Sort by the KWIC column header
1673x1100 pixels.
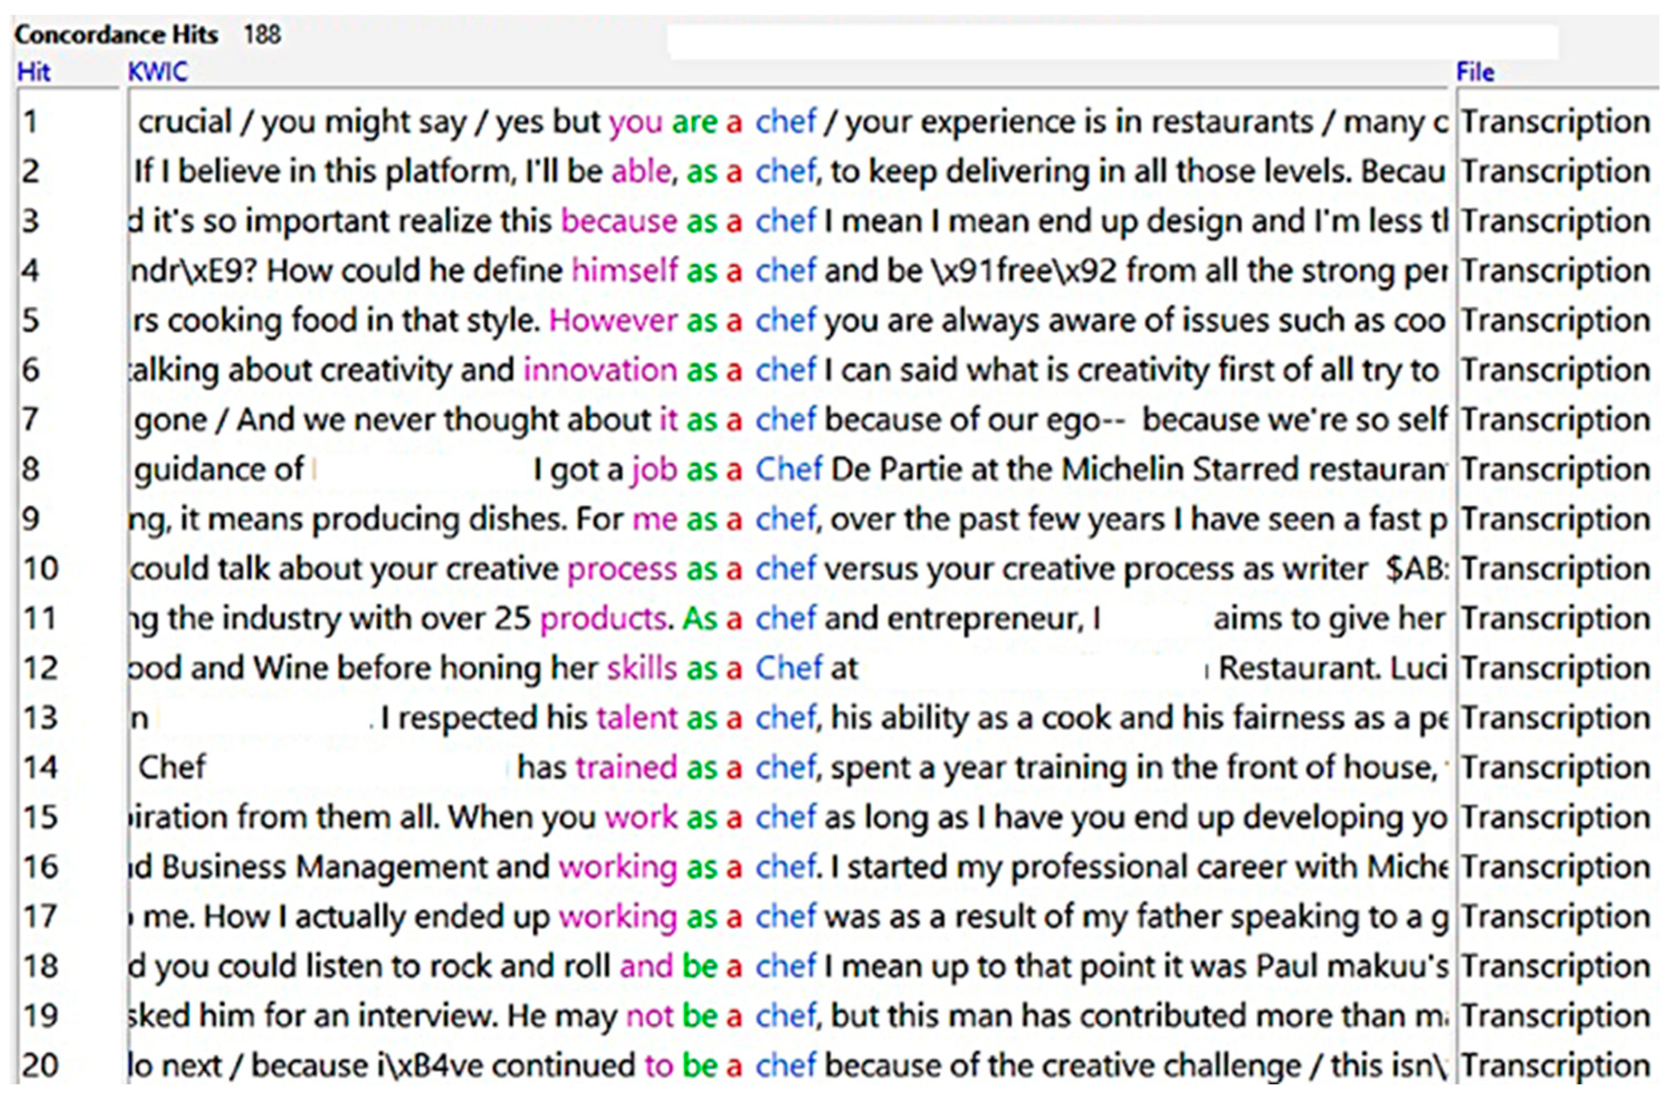(x=157, y=71)
